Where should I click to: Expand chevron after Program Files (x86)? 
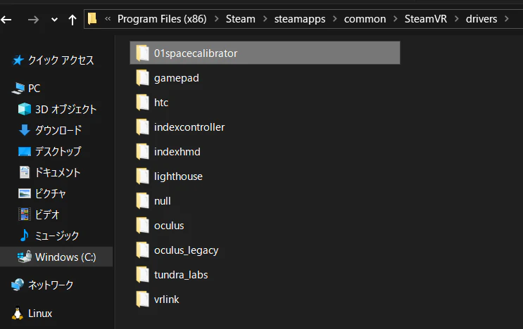click(x=217, y=19)
